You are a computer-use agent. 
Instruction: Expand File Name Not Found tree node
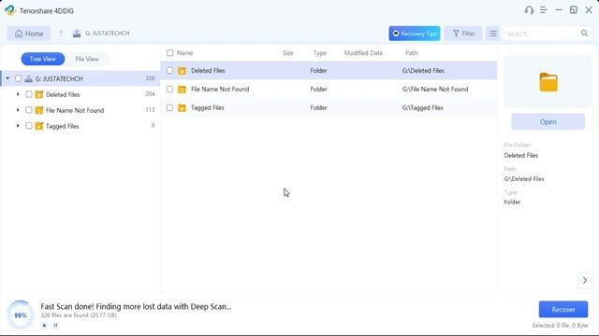18,110
